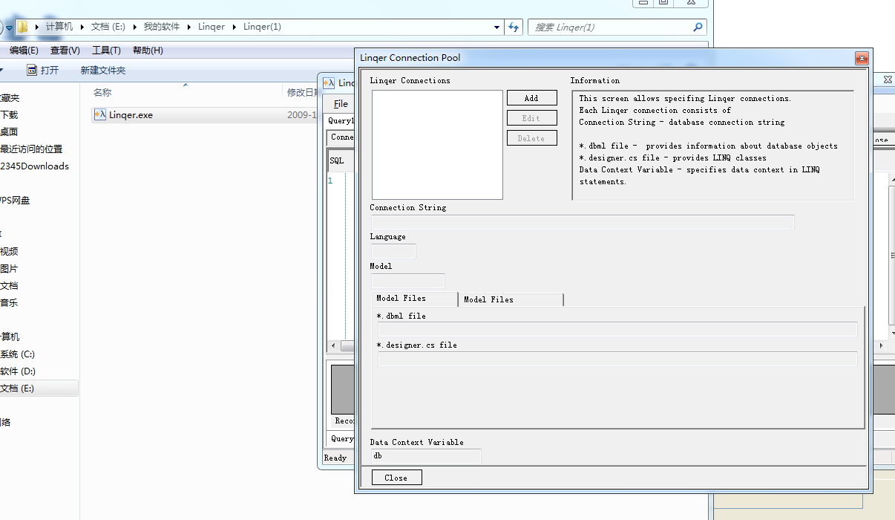Select the SQL tab in Linqer main window
The width and height of the screenshot is (895, 520).
(337, 160)
